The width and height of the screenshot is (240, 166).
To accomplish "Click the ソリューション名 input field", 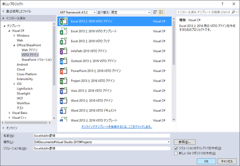I will 102,148.
